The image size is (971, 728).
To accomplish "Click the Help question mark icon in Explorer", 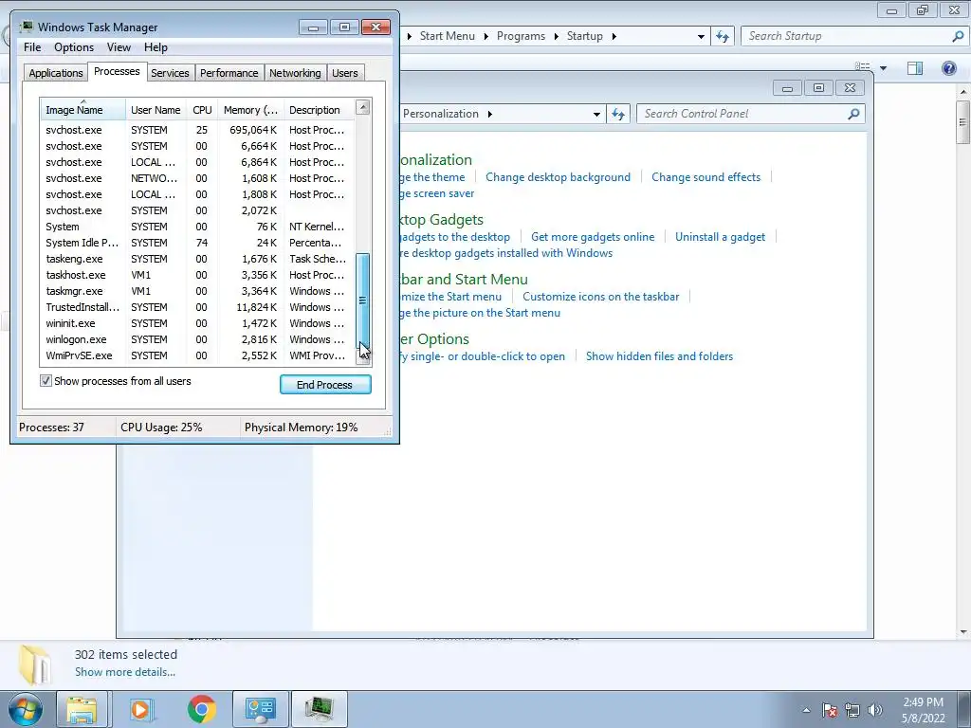I will pyautogui.click(x=948, y=68).
